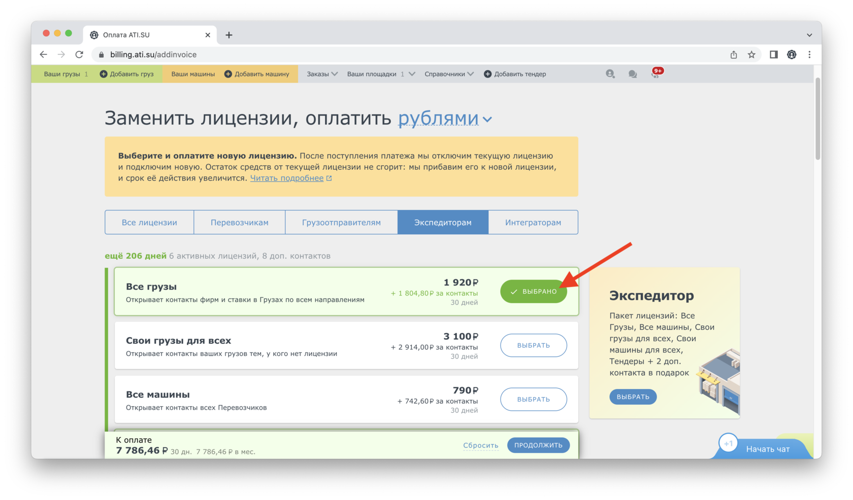Click the 7 786,46 ₽ total amount

(142, 450)
